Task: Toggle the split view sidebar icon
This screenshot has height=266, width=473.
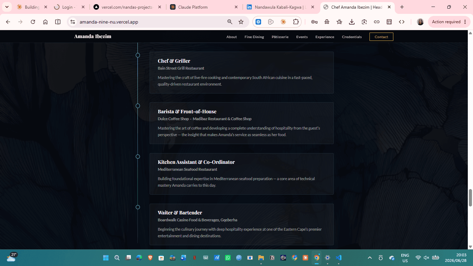Action: (58, 22)
